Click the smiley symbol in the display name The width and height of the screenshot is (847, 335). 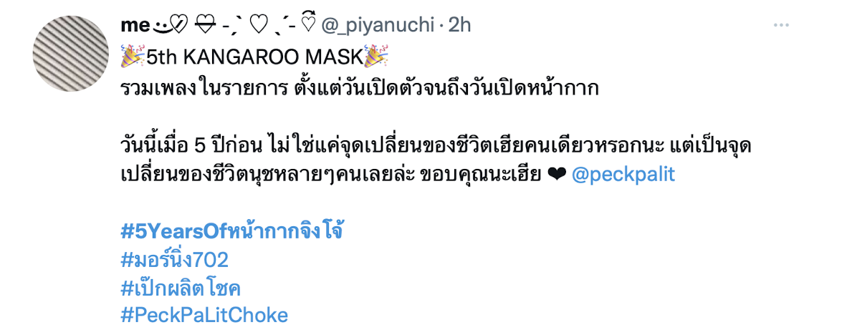(161, 25)
